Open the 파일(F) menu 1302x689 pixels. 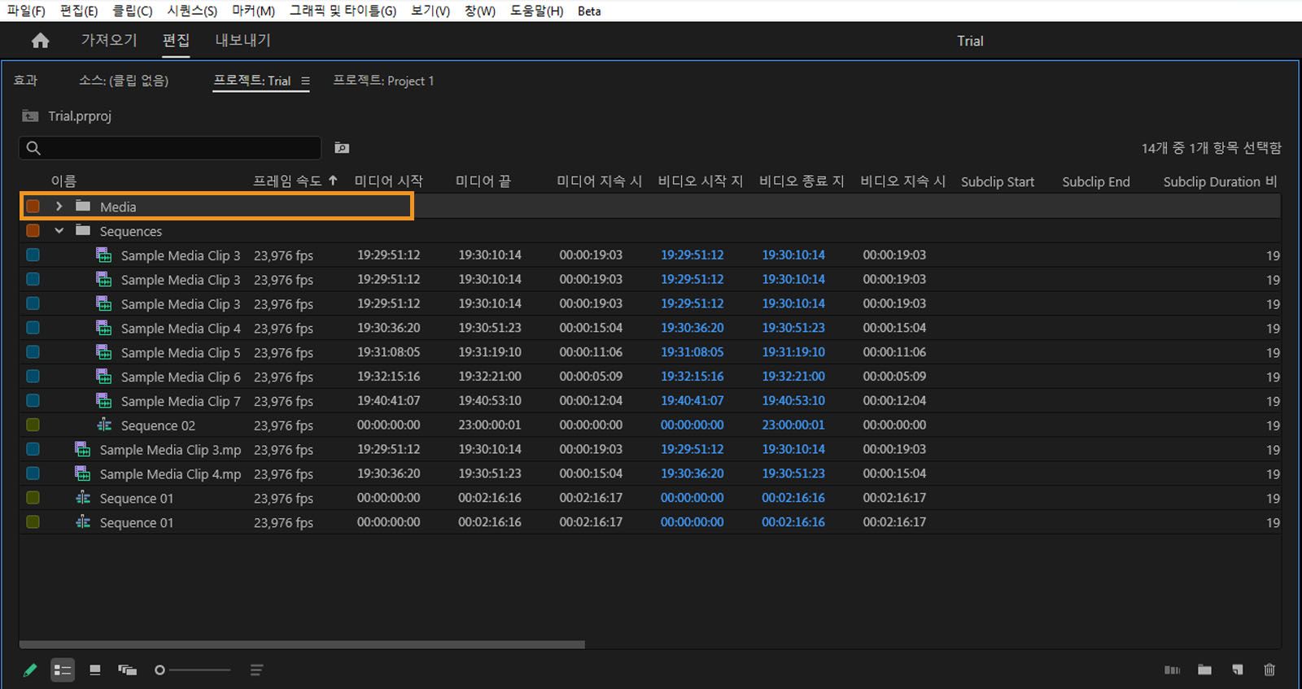26,11
